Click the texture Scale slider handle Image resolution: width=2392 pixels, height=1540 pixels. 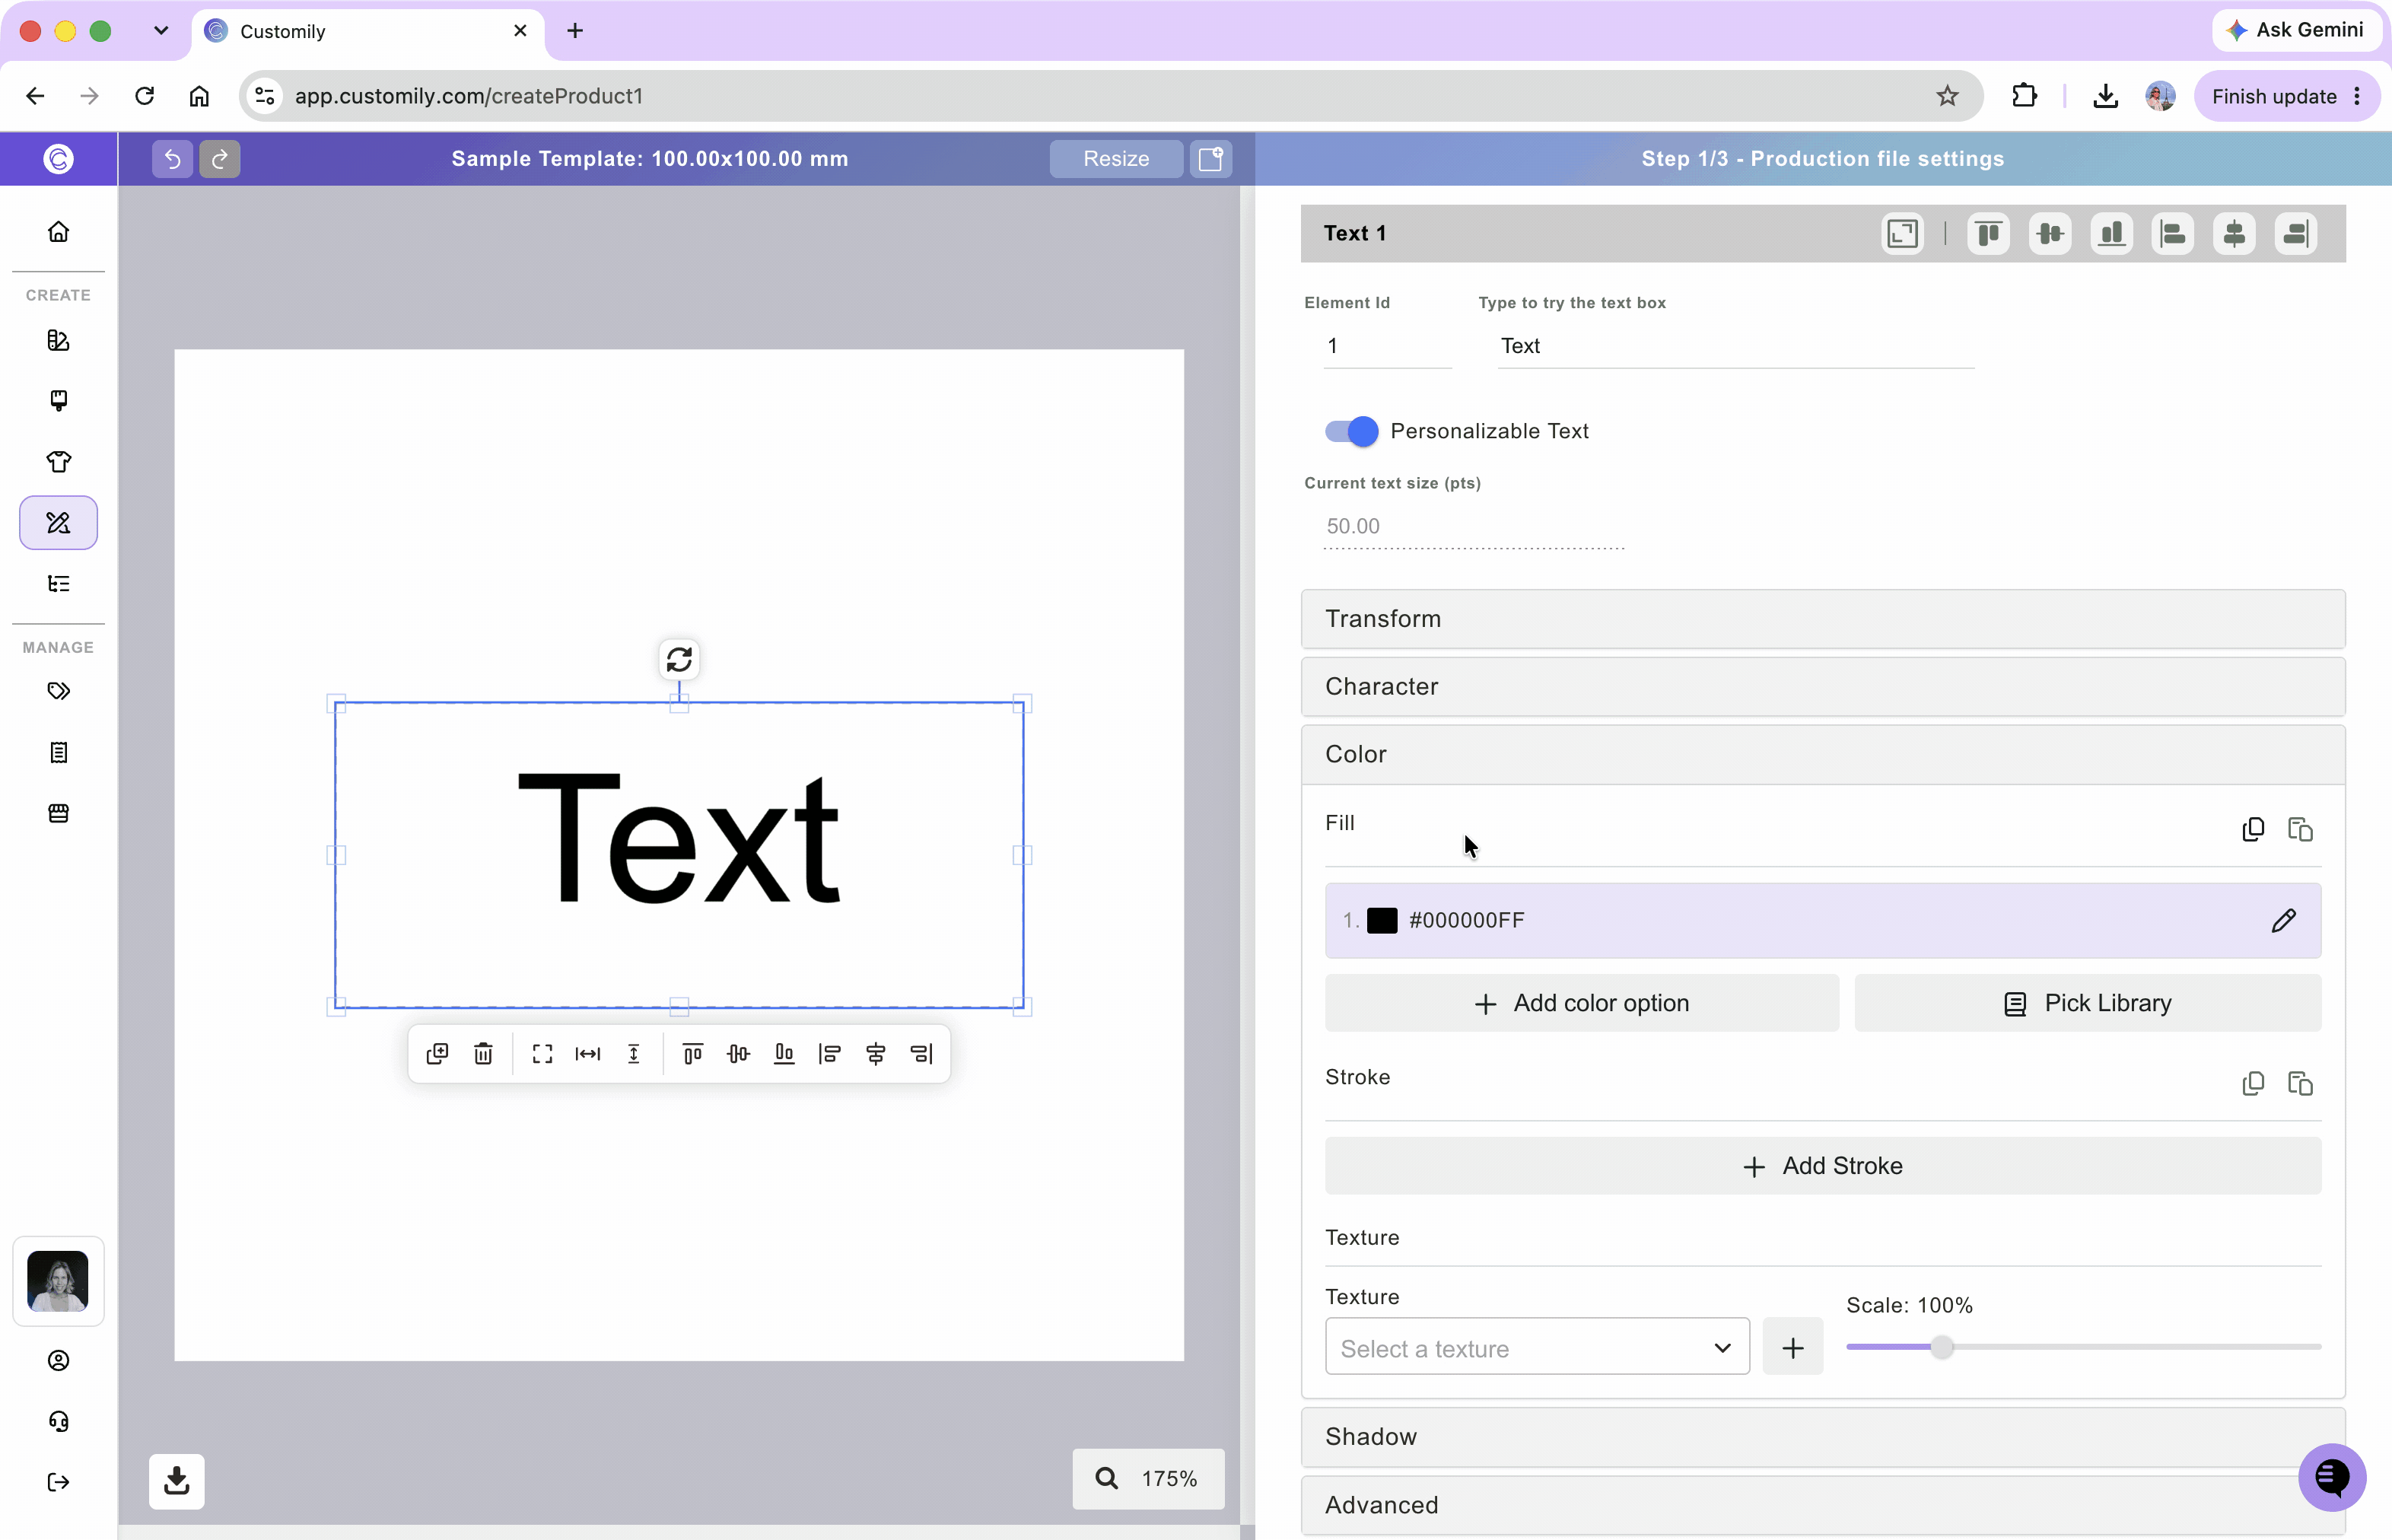[x=1941, y=1347]
